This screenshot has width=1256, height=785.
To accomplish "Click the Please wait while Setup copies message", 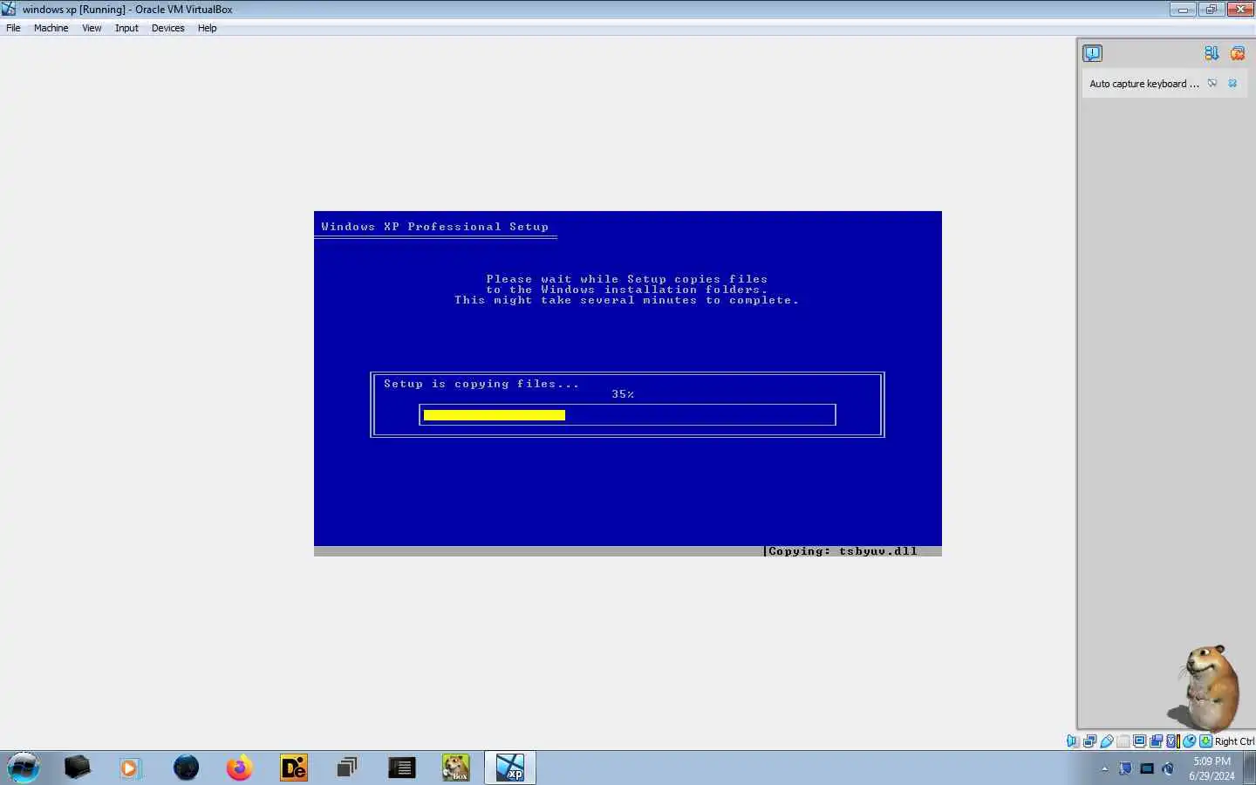I will click(626, 290).
